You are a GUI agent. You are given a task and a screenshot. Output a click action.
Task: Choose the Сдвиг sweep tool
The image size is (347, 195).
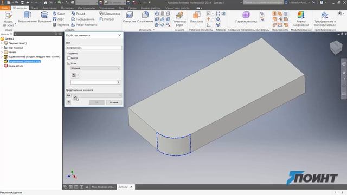point(59,14)
